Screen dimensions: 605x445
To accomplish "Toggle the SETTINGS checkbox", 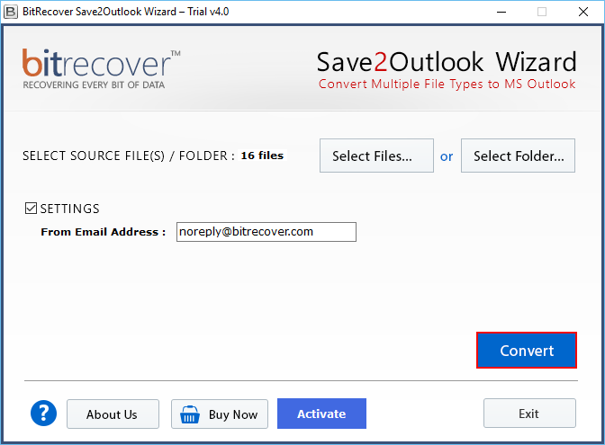I will pyautogui.click(x=31, y=208).
